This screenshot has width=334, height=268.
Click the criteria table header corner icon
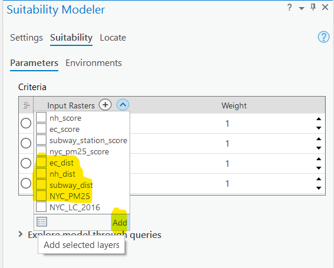[x=26, y=105]
